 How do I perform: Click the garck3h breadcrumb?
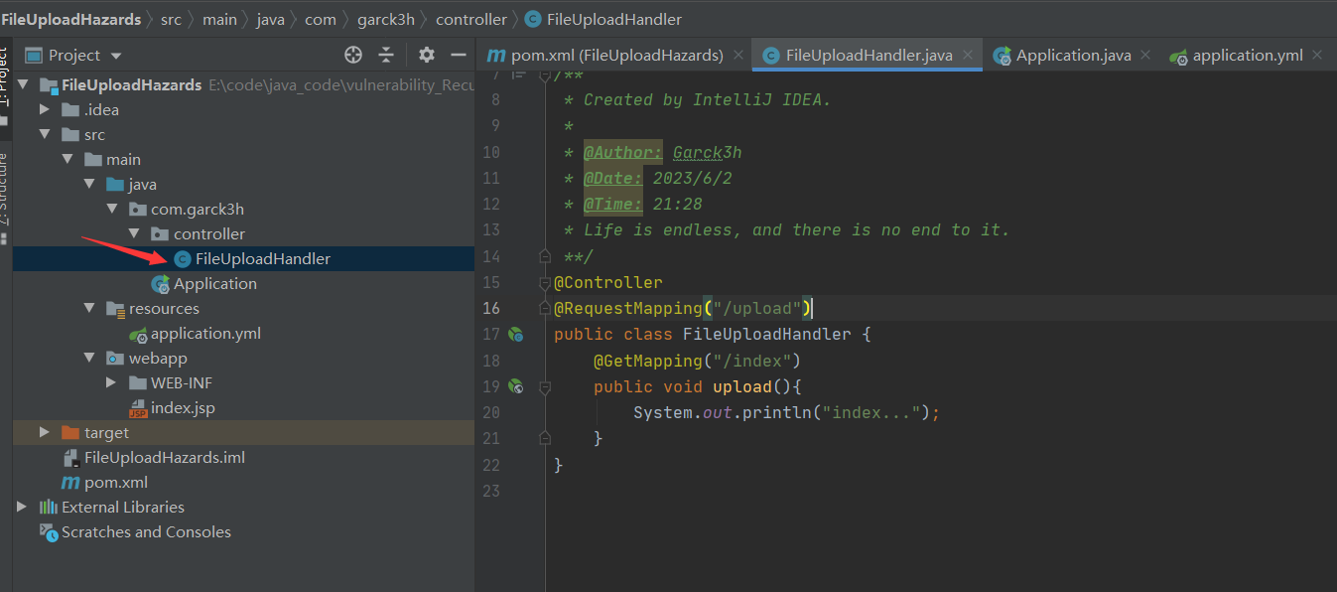385,19
